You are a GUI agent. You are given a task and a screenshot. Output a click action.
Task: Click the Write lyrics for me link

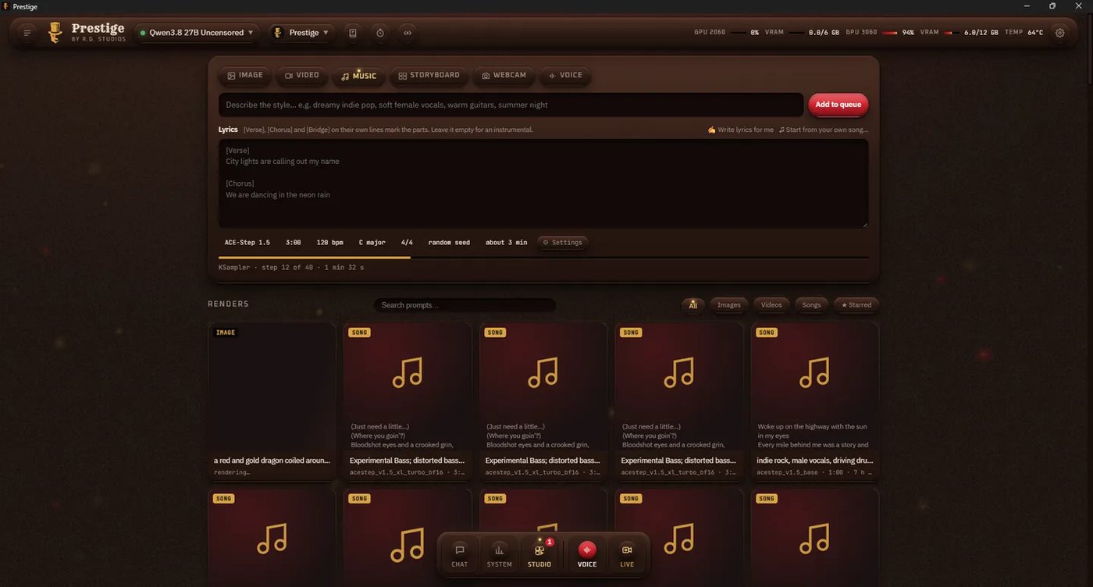[x=741, y=130]
